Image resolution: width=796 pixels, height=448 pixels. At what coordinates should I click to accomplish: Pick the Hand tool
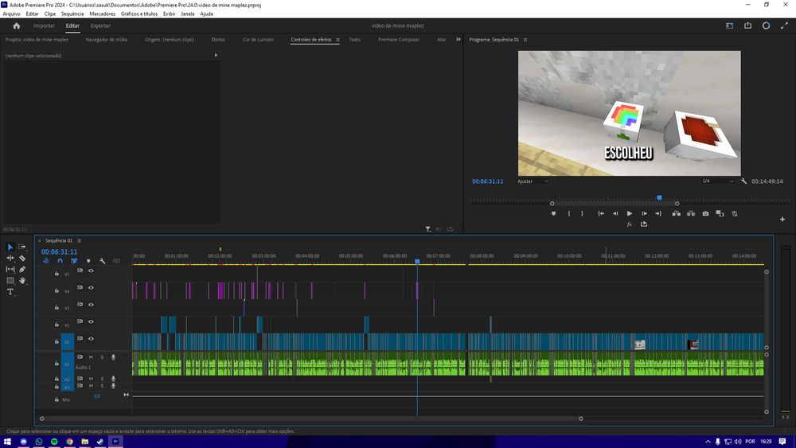(x=22, y=281)
